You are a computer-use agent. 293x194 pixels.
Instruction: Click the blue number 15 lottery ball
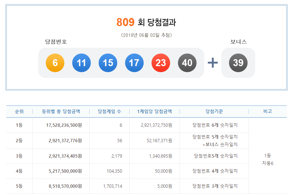(x=108, y=63)
